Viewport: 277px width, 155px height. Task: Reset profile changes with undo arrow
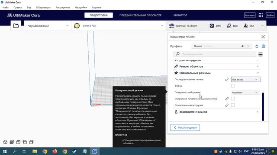(257, 46)
